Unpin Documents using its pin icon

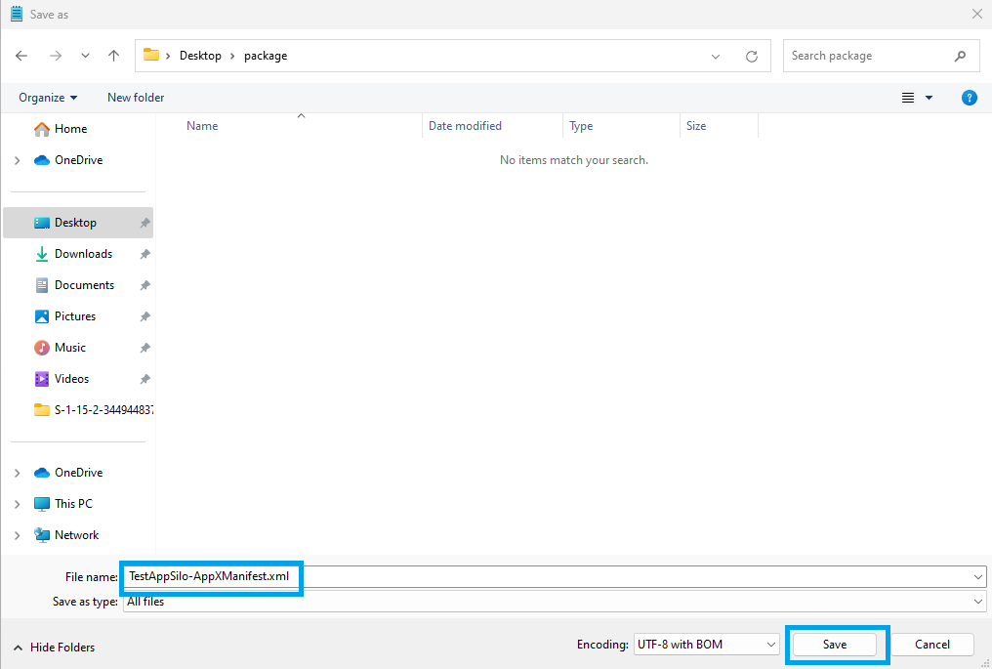click(145, 285)
